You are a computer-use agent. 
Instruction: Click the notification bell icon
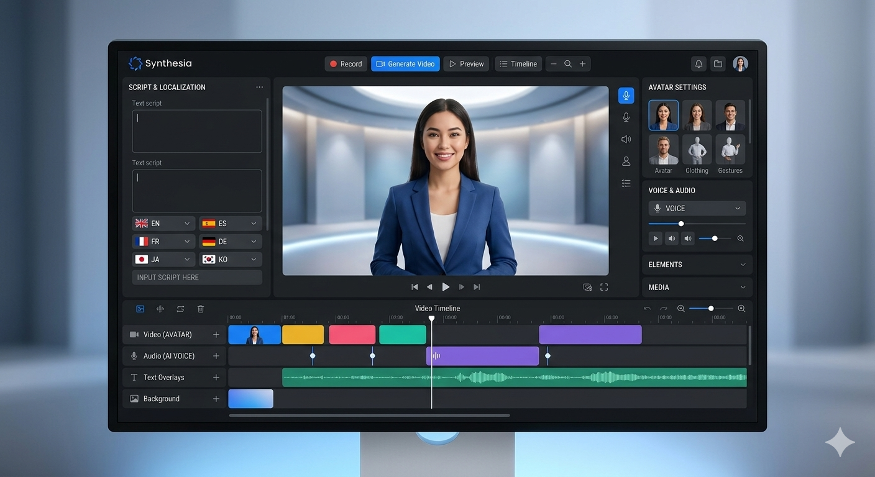click(699, 64)
